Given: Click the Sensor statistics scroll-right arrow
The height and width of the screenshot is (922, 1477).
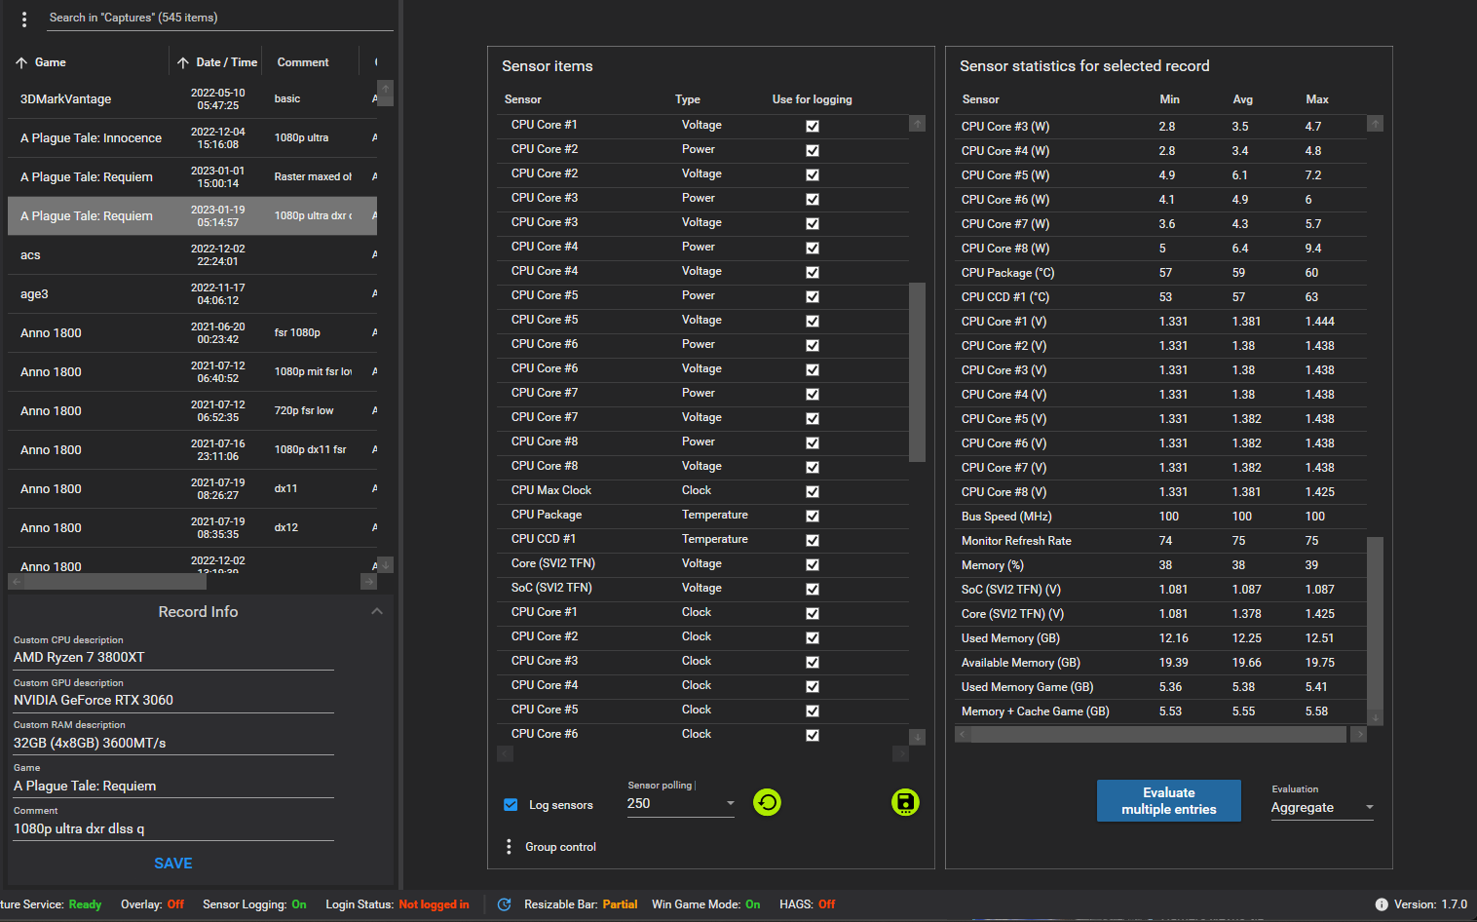Looking at the screenshot, I should (x=1358, y=734).
